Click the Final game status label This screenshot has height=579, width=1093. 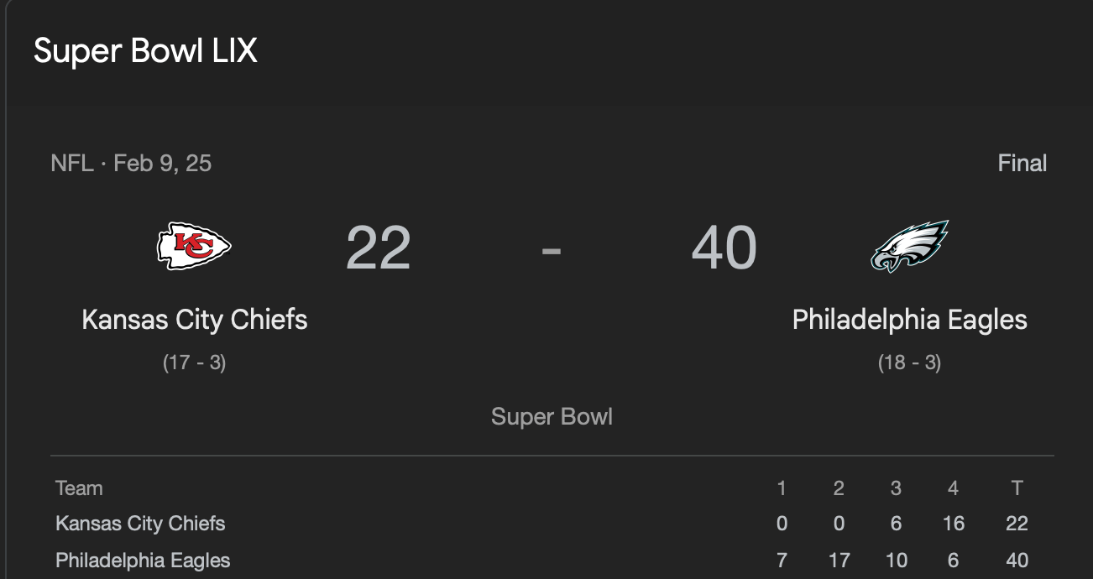pyautogui.click(x=1022, y=163)
